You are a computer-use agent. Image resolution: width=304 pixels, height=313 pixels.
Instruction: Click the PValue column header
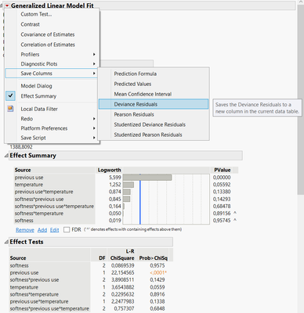coord(223,170)
